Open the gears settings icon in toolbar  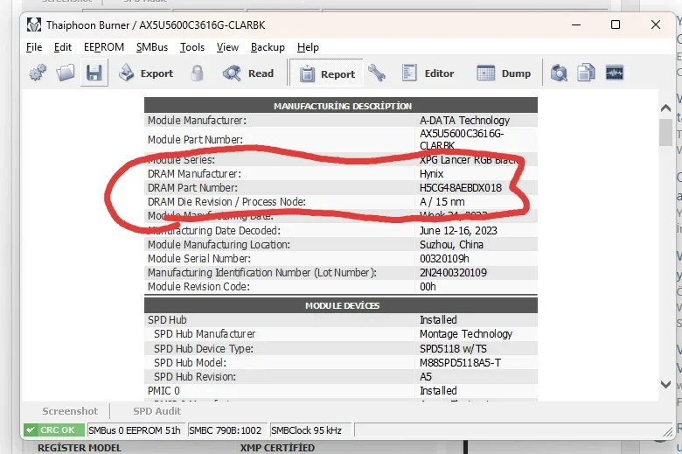click(38, 73)
